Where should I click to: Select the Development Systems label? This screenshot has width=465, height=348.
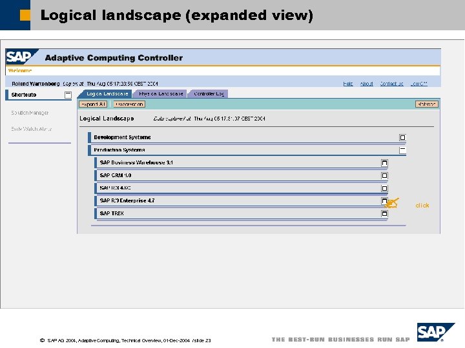(x=122, y=137)
